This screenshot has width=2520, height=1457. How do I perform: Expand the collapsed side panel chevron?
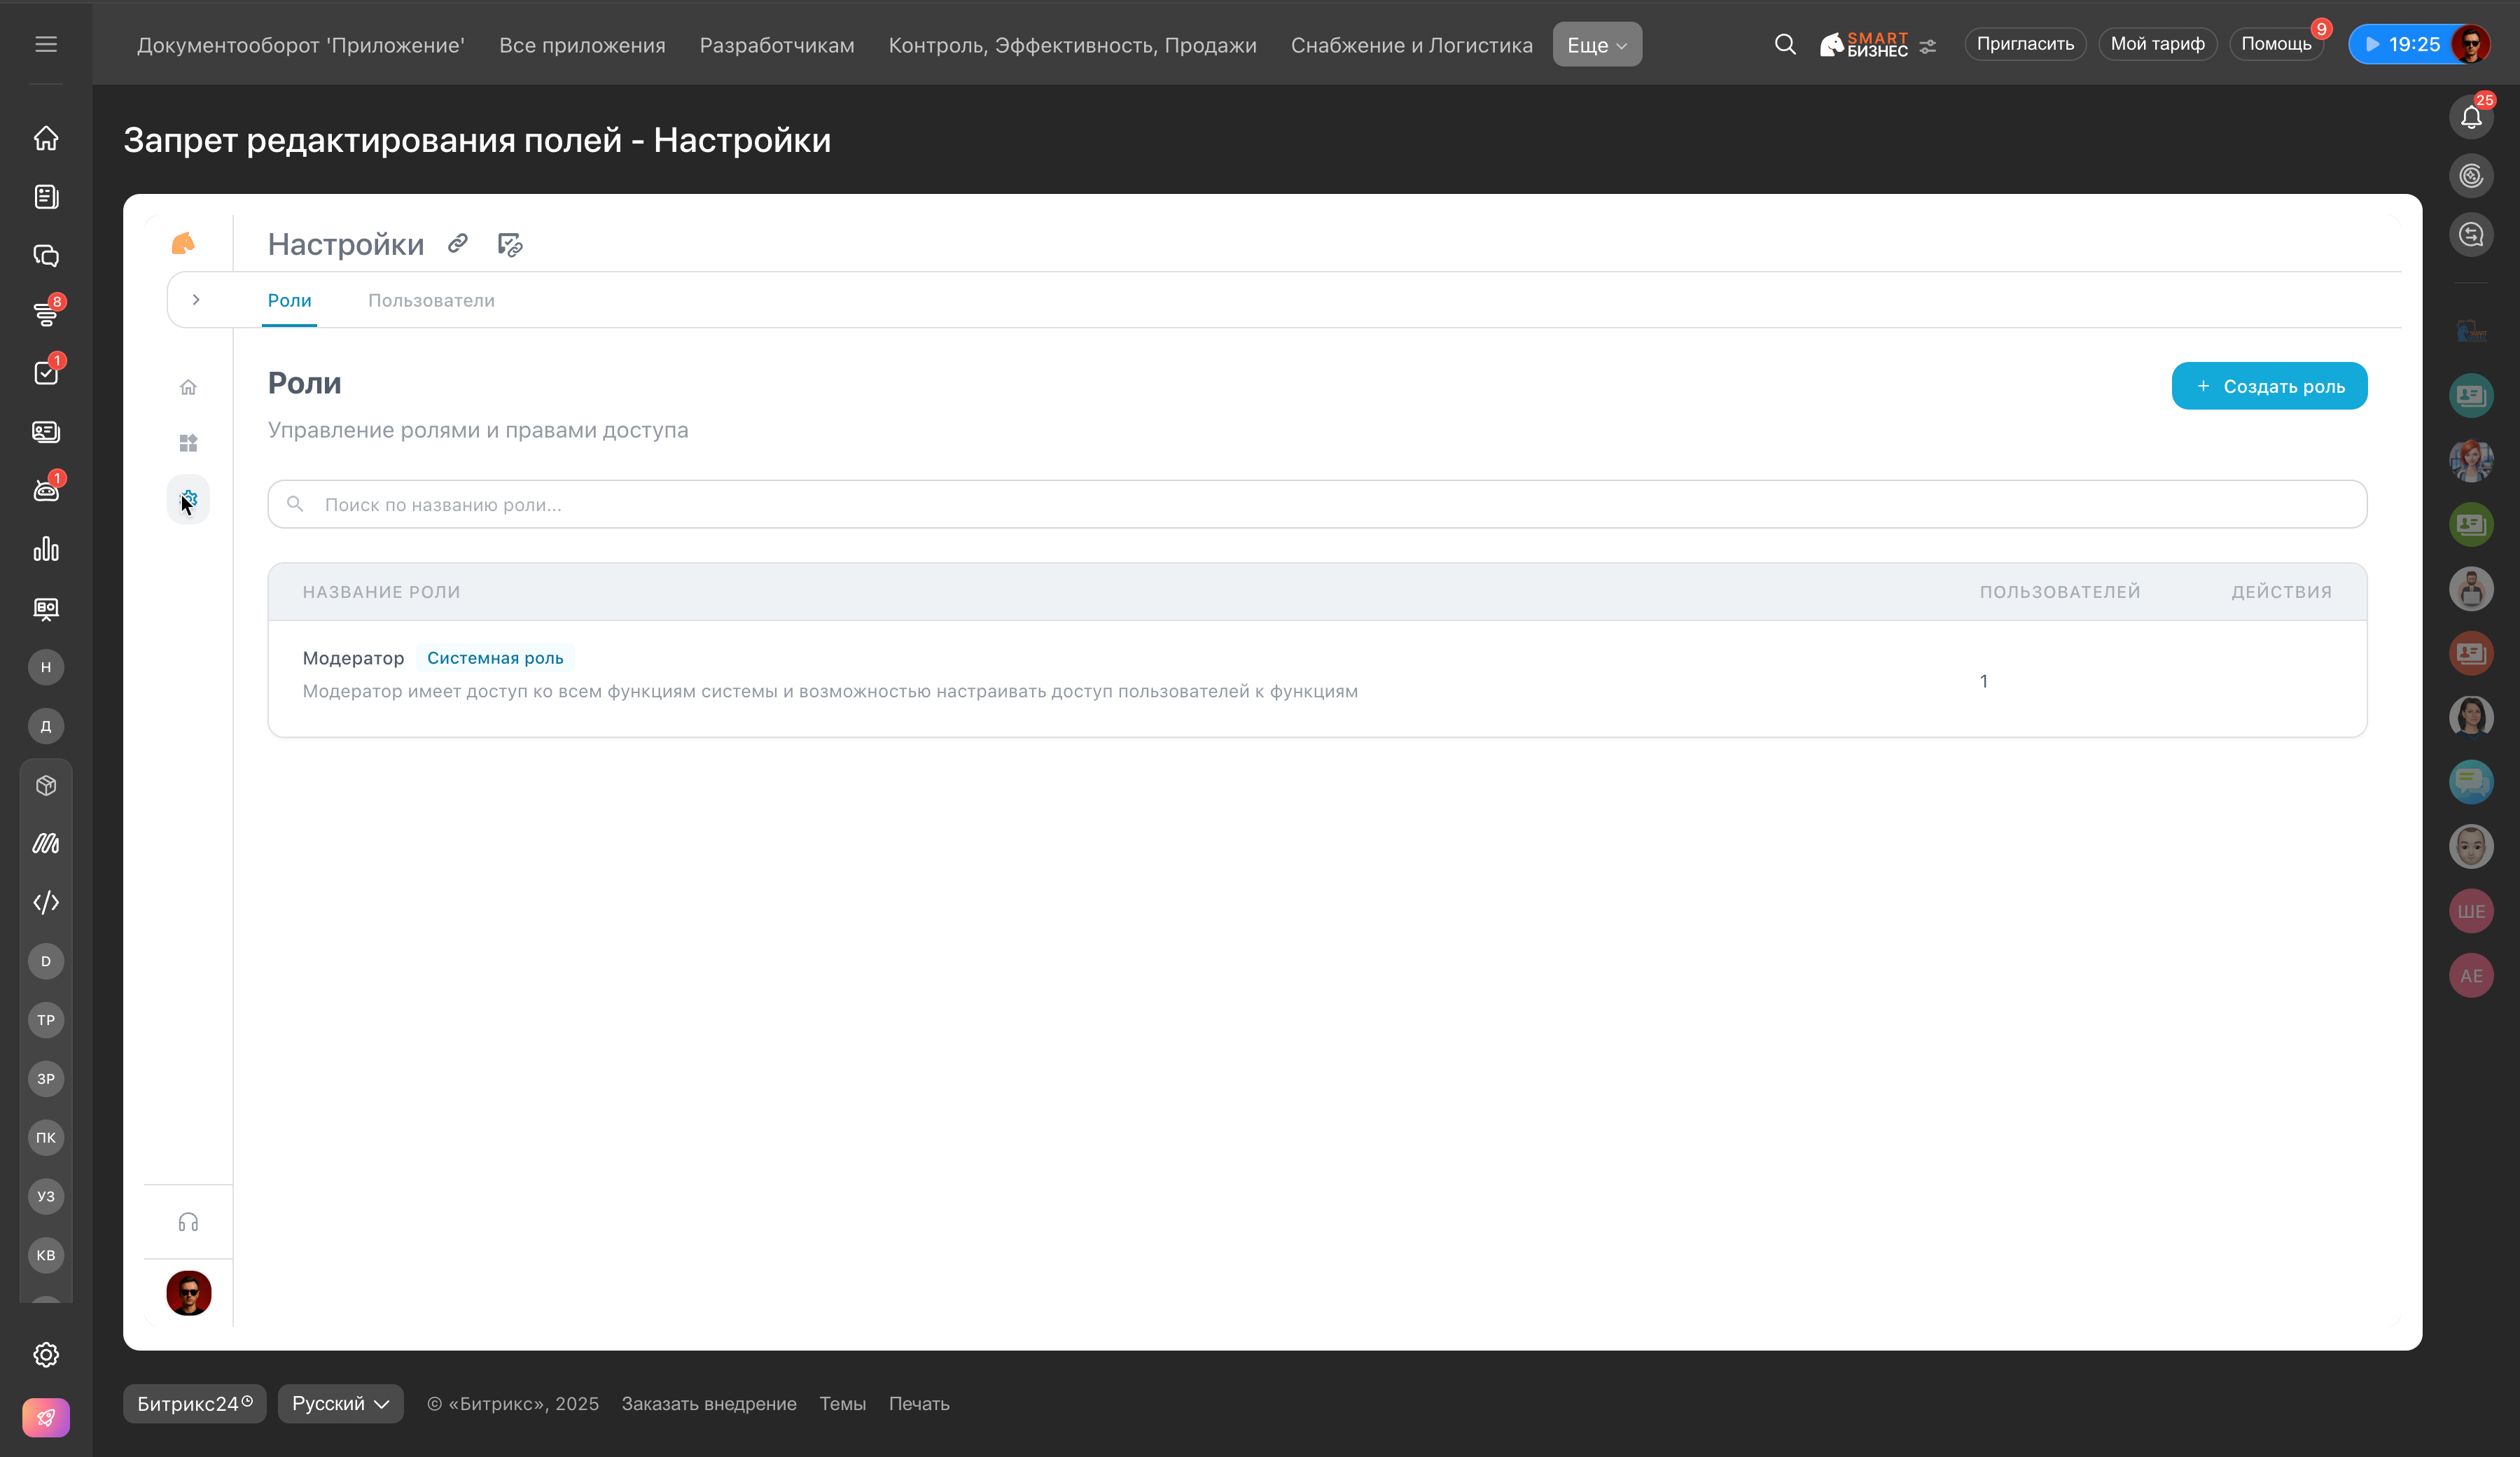(x=196, y=300)
